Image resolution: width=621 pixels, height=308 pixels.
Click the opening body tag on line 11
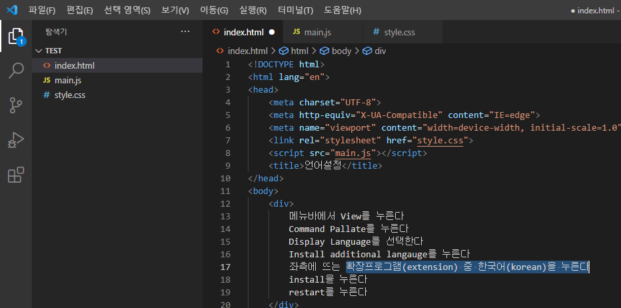click(263, 191)
